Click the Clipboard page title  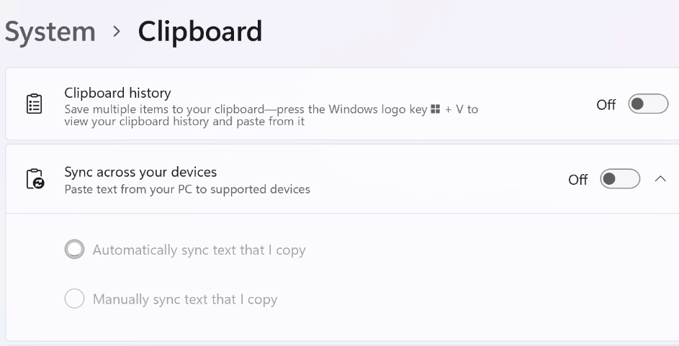pyautogui.click(x=199, y=32)
